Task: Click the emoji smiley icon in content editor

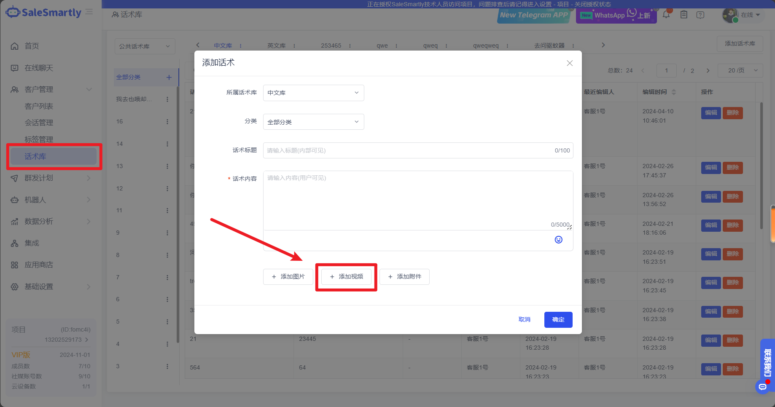Action: tap(558, 240)
